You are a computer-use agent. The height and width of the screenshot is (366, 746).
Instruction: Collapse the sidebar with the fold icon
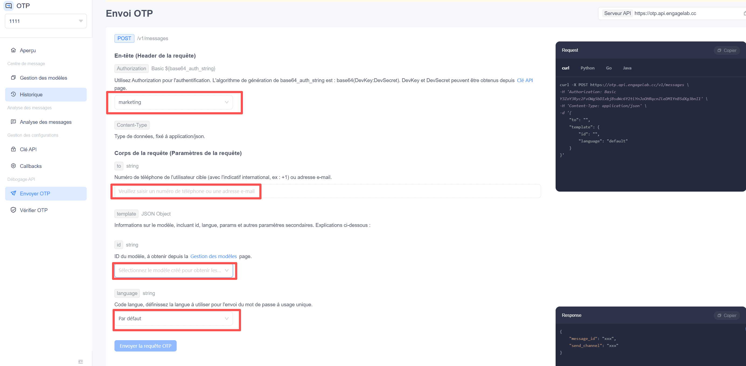click(81, 362)
